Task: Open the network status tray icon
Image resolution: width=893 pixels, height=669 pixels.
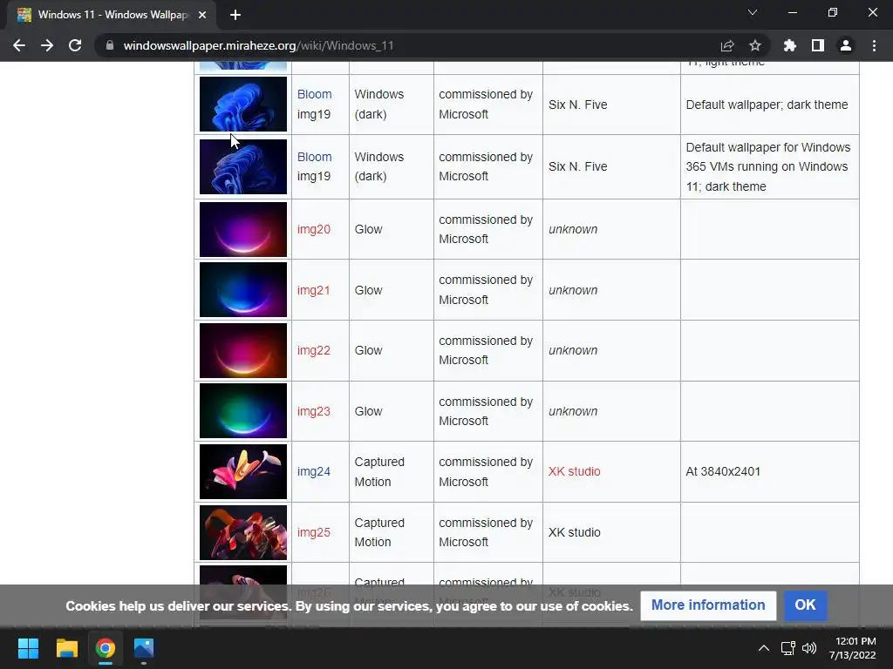Action: [788, 648]
